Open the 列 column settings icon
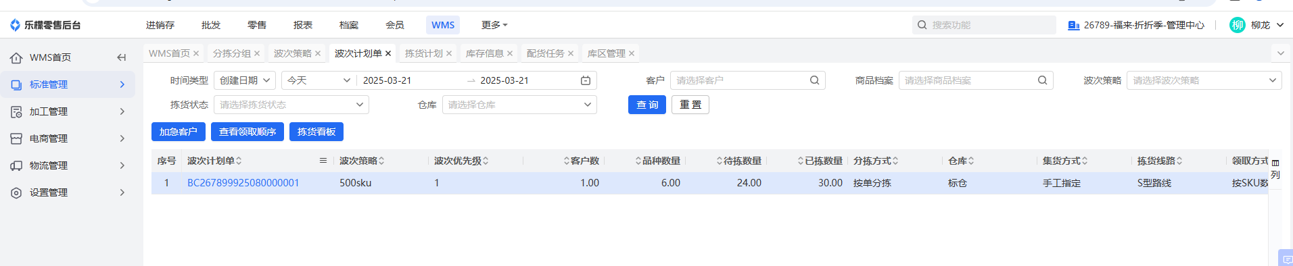The image size is (1293, 266). click(1275, 168)
